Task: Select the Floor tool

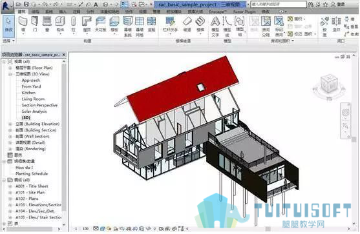Action: click(x=114, y=24)
